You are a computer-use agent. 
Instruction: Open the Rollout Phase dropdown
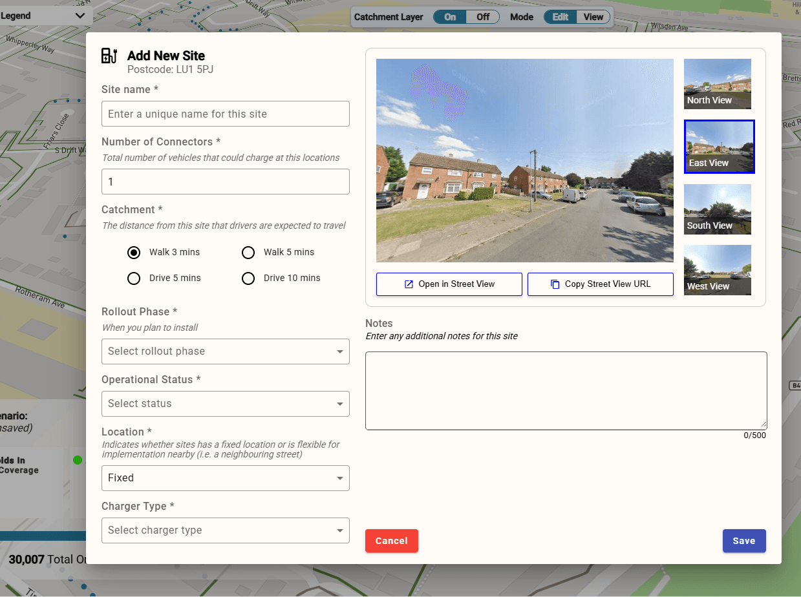225,351
